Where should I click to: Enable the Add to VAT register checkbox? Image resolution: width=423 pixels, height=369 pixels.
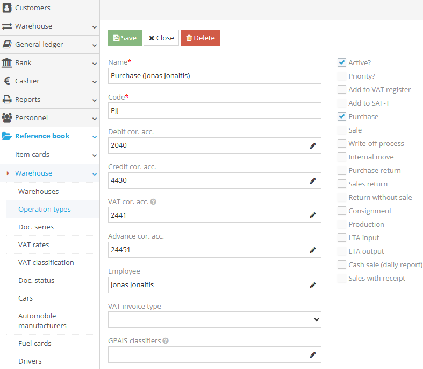[x=342, y=89]
